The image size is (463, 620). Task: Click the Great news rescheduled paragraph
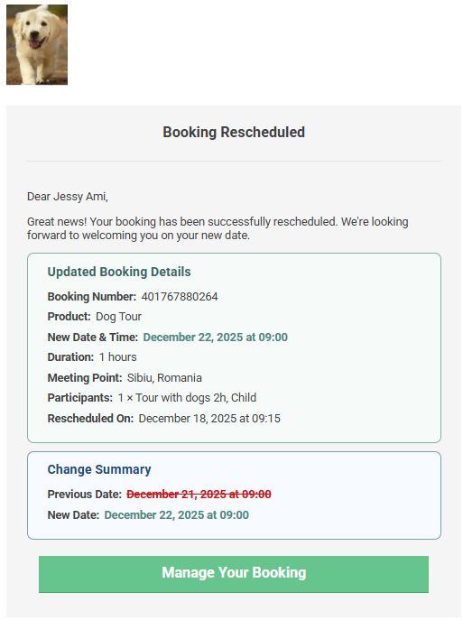pyautogui.click(x=218, y=228)
